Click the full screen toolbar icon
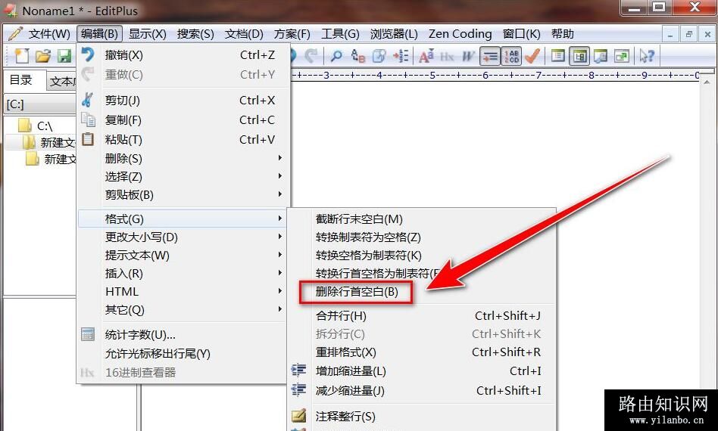 621,56
